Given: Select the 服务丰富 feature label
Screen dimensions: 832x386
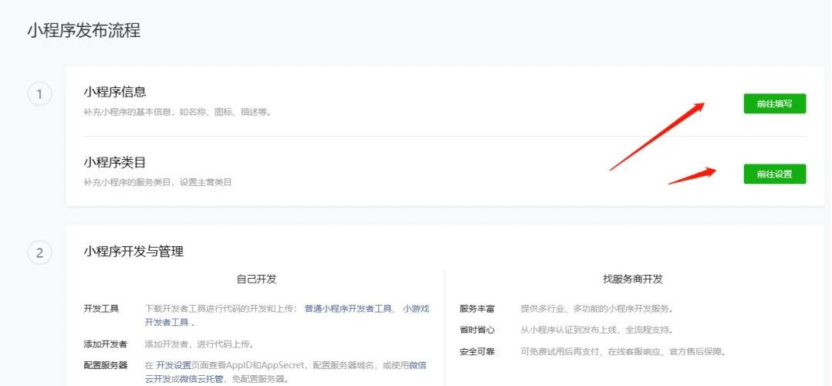Looking at the screenshot, I should [x=477, y=309].
